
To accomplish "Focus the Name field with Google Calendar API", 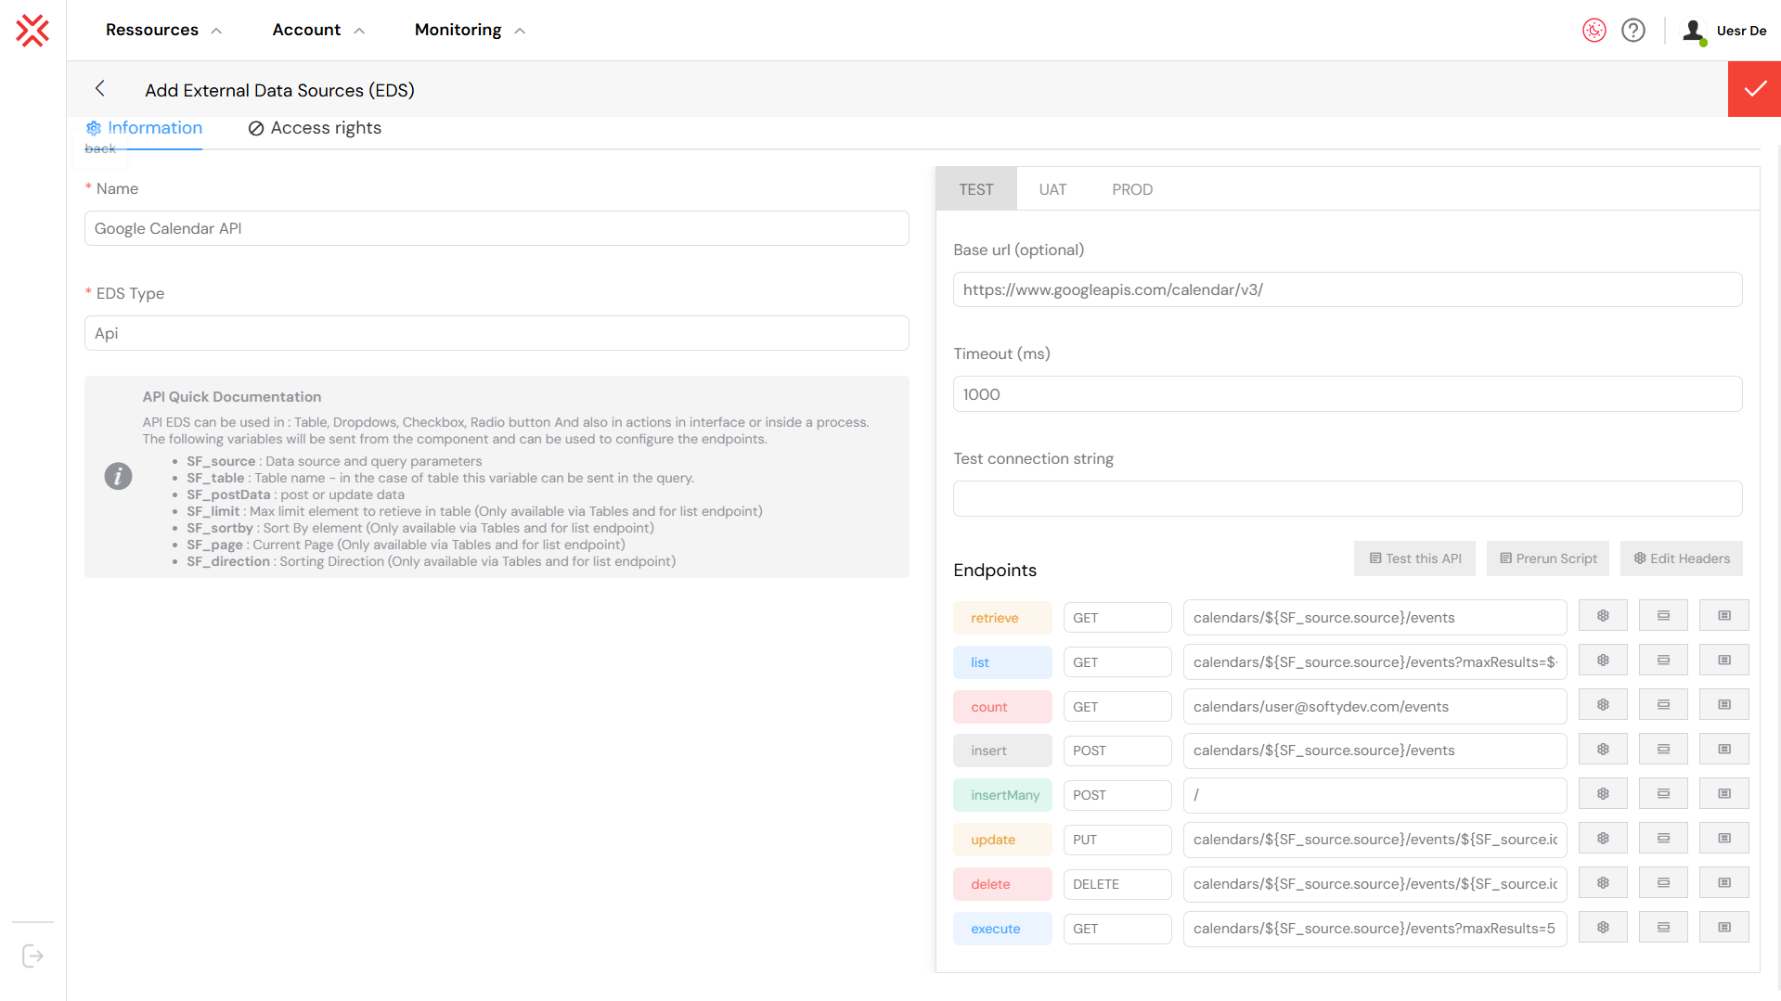I will click(497, 228).
